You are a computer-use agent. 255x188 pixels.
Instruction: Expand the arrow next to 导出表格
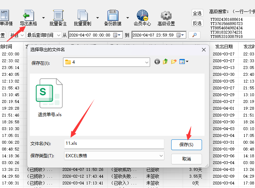click(x=44, y=17)
